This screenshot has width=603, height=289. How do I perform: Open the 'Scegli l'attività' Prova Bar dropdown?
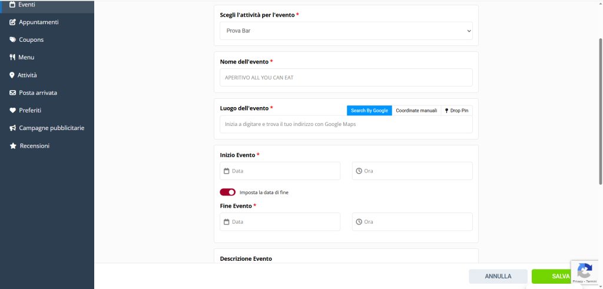[346, 31]
